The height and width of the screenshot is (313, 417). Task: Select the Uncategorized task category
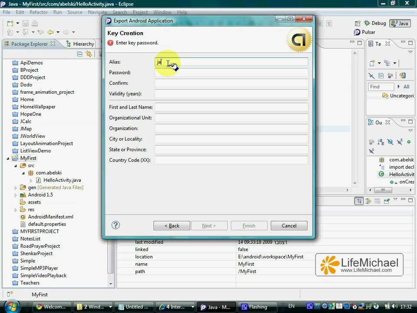point(398,96)
